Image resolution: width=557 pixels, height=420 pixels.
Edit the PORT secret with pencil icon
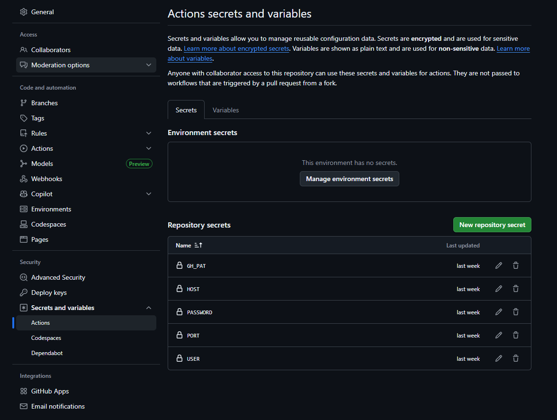click(x=498, y=335)
